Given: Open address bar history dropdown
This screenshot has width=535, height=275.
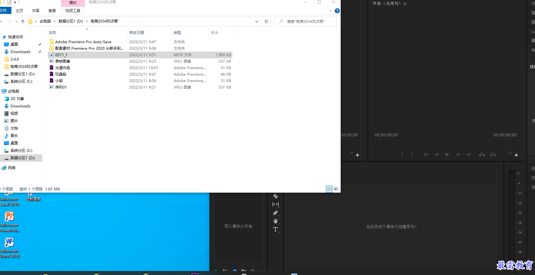Looking at the screenshot, I should 257,22.
